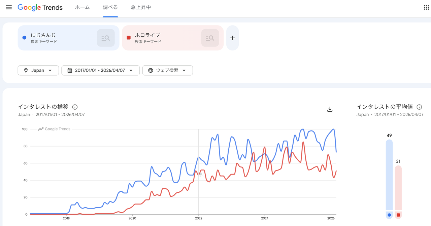This screenshot has height=226, width=431.
Task: Show info for インタレストの推移
Action: (x=75, y=107)
